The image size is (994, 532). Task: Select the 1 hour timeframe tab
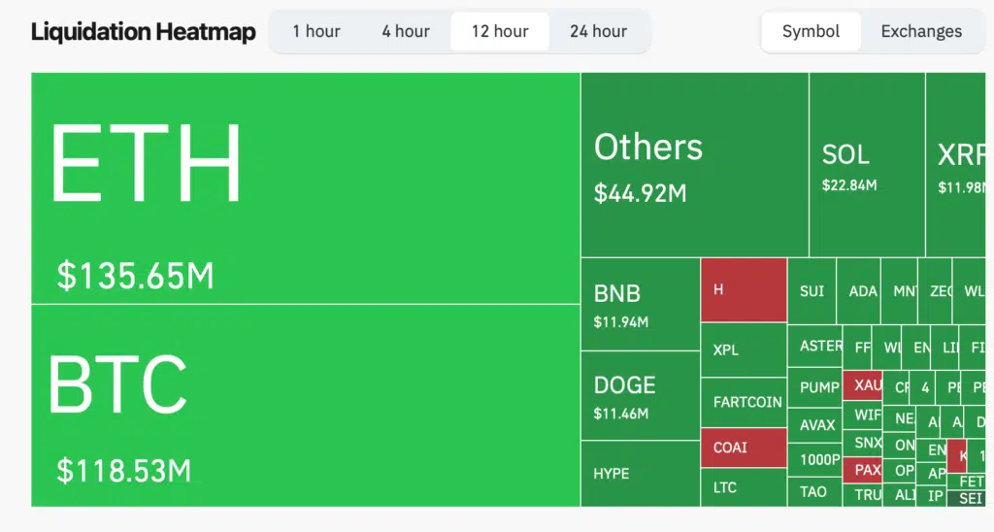(x=316, y=31)
